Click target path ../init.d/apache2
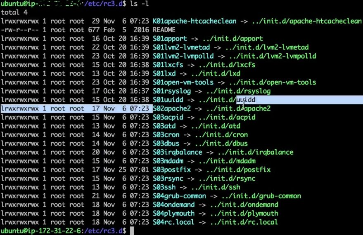 coord(238,108)
